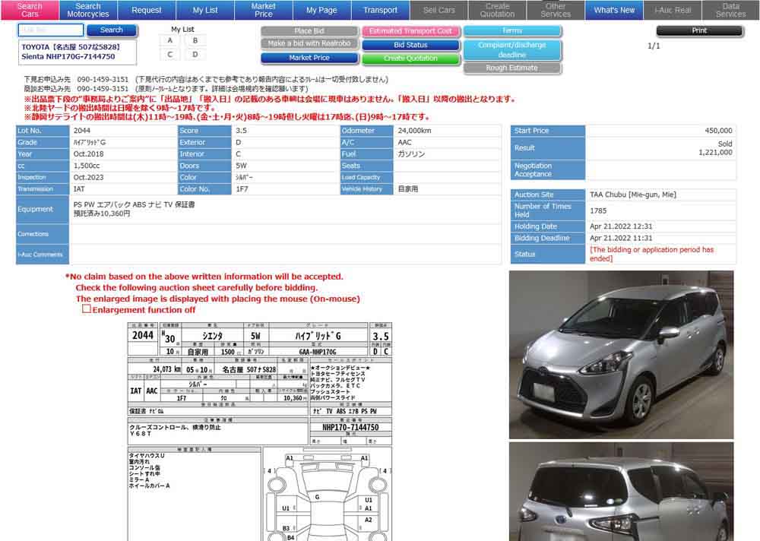
Task: Select bidding deadline Apr 21.2022 11:31
Action: tap(621, 238)
